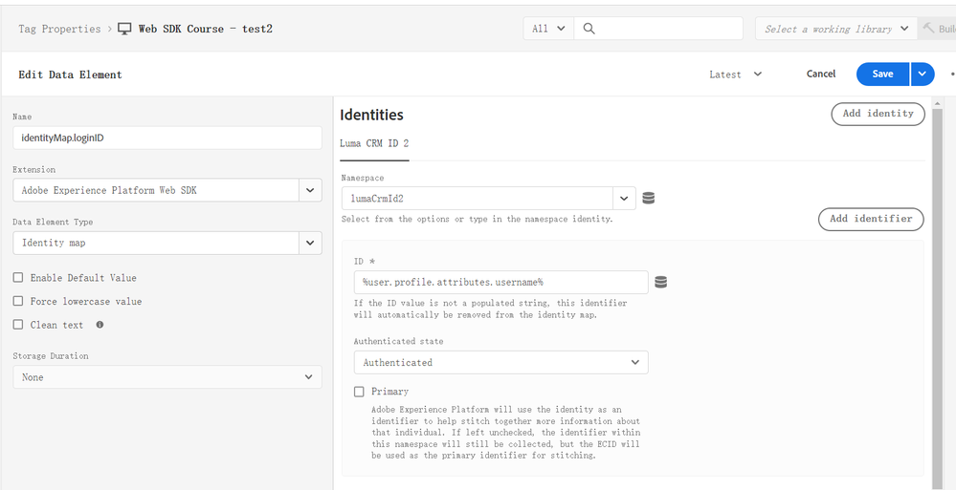Open the Storage Duration dropdown
This screenshot has width=956, height=490.
tap(308, 377)
